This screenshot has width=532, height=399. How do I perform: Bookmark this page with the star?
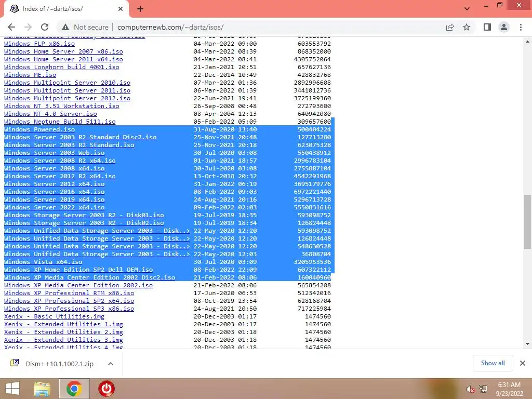point(467,27)
